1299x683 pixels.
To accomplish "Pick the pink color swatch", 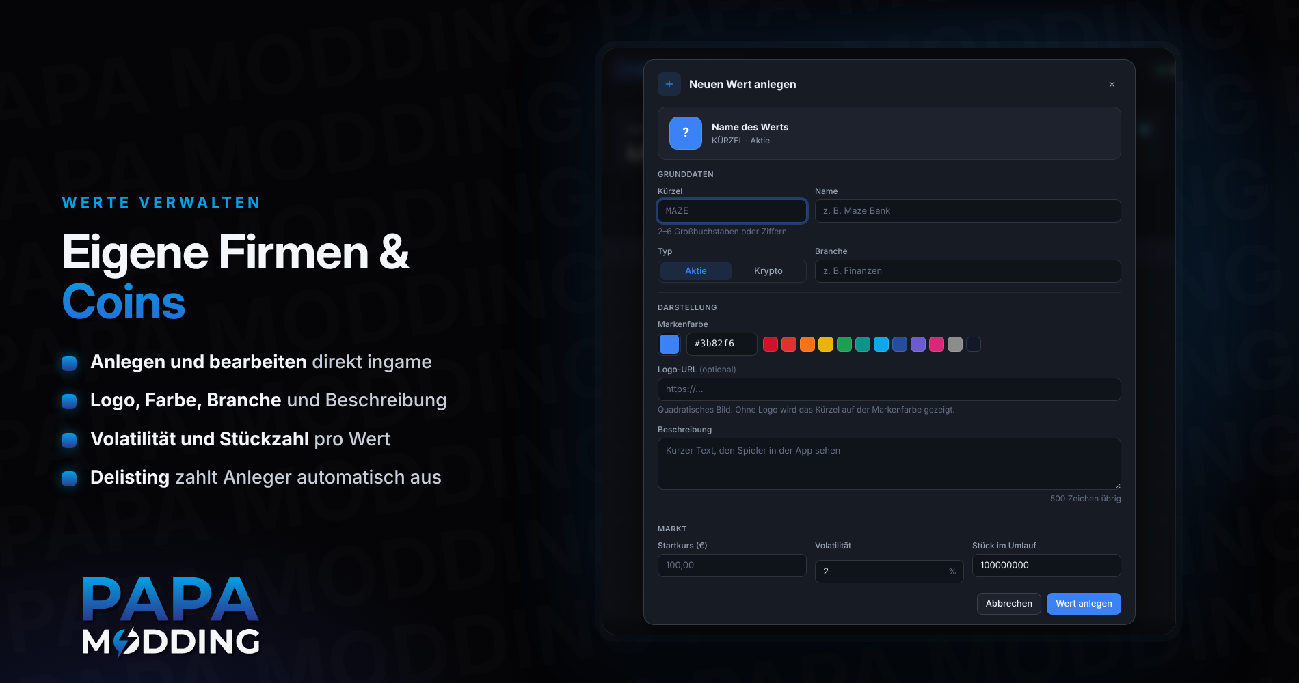I will point(937,344).
